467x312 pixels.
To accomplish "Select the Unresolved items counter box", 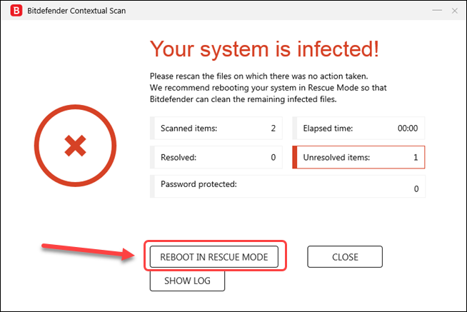I will 358,157.
